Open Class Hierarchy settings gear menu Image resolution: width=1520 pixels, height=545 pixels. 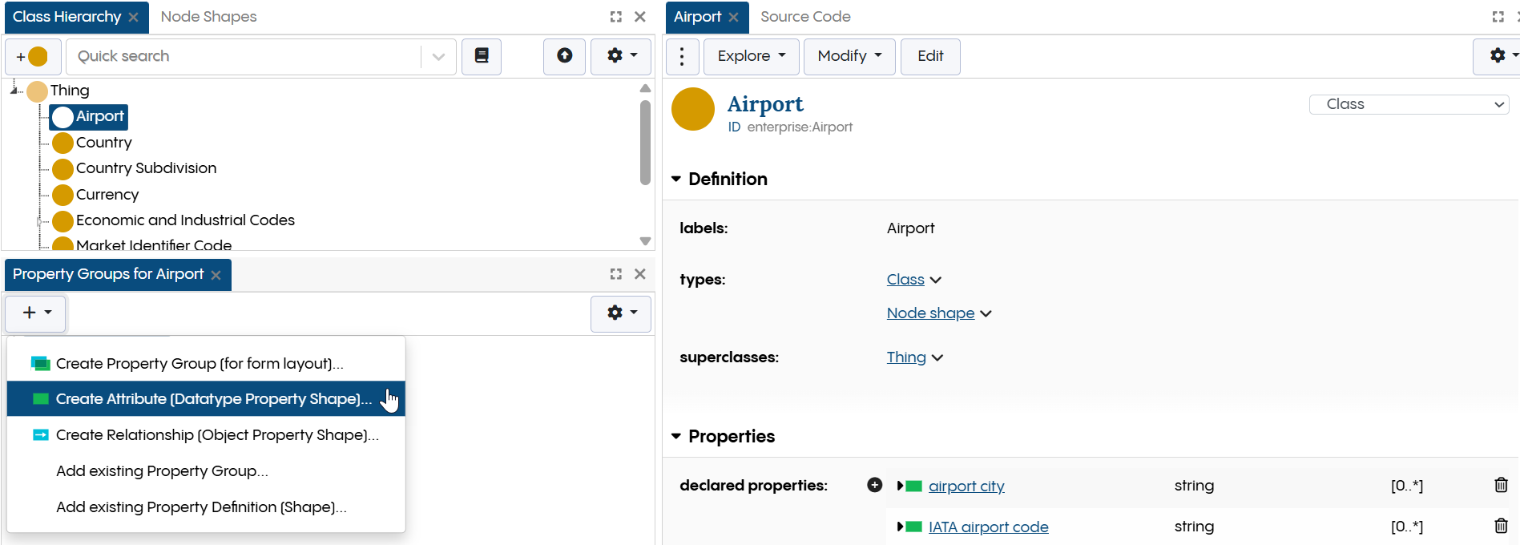pyautogui.click(x=621, y=56)
